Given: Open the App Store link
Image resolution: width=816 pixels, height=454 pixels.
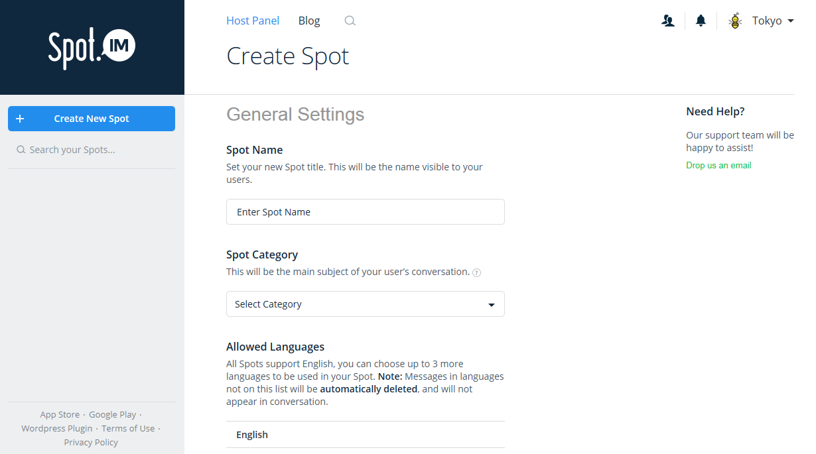Looking at the screenshot, I should pos(60,415).
